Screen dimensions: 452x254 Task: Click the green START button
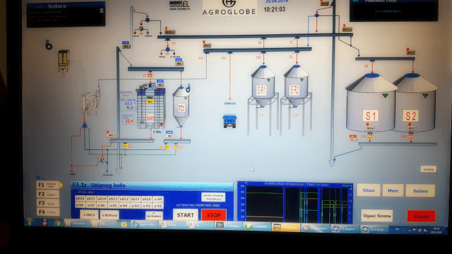[185, 215]
